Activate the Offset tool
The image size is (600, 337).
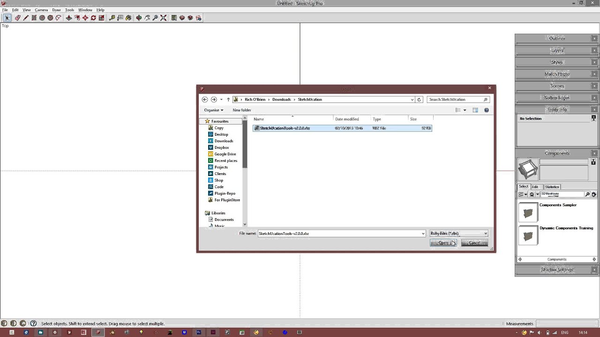[x=77, y=18]
